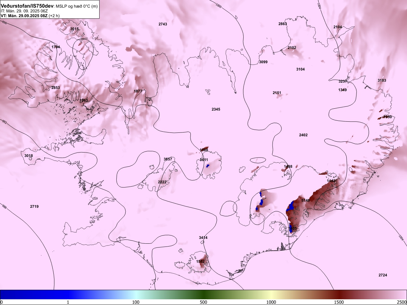Select the IT: Mán. 29.09.2025 06Z line
The image size is (407, 305).
point(24,11)
